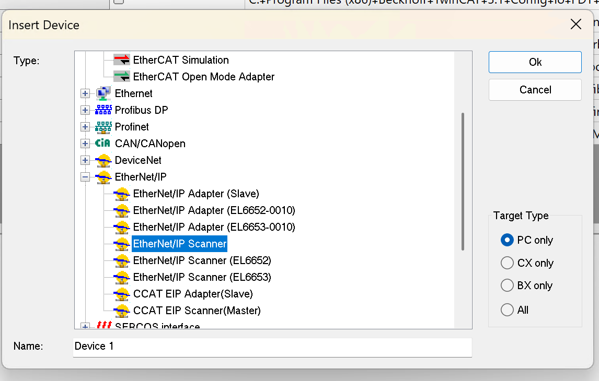The height and width of the screenshot is (381, 599).
Task: Select the Profinet category label
Action: (132, 127)
